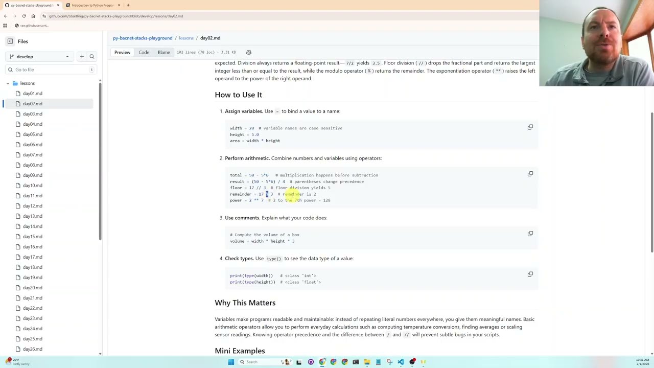Open Visual Studio Code from taskbar
The width and height of the screenshot is (654, 368).
pyautogui.click(x=401, y=362)
